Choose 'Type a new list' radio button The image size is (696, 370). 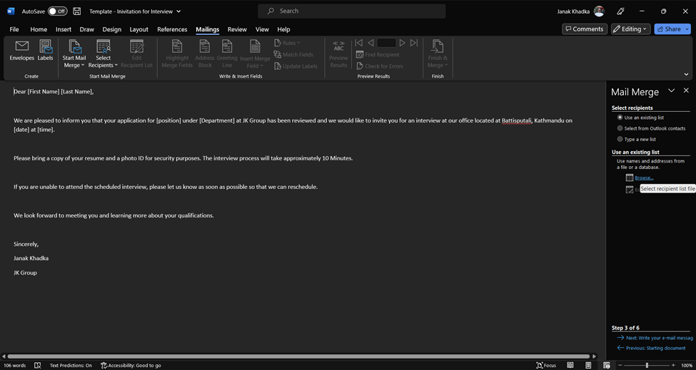[x=620, y=139]
